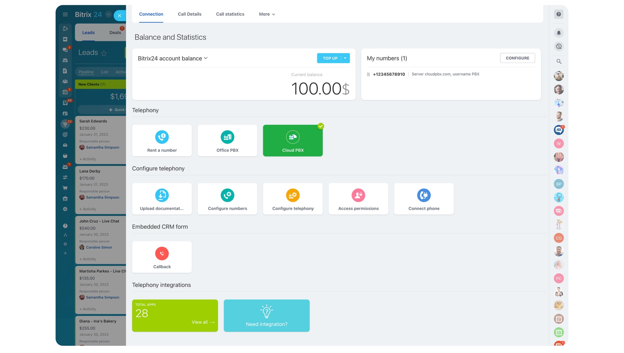
Task: Switch to the Call statistics tab
Action: point(230,14)
